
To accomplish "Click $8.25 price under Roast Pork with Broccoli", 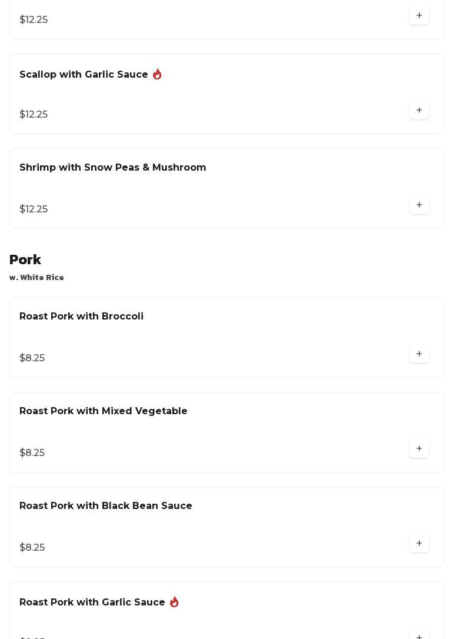I will (32, 358).
